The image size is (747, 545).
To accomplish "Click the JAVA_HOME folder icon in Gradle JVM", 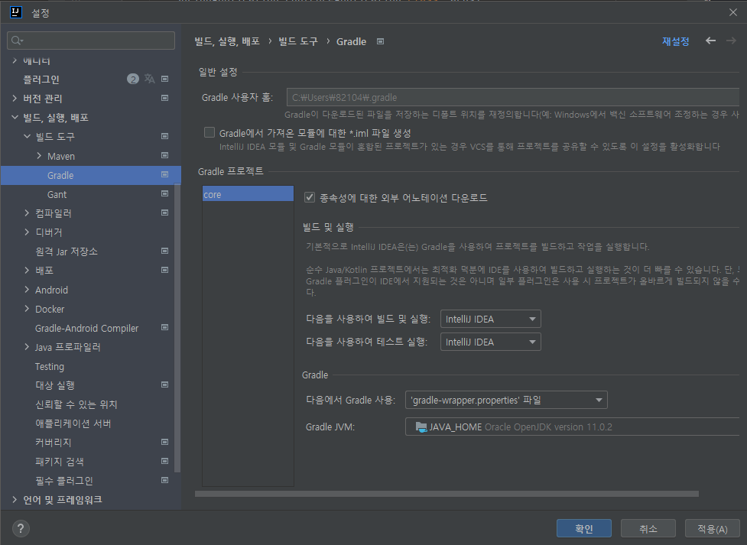I will pyautogui.click(x=421, y=427).
